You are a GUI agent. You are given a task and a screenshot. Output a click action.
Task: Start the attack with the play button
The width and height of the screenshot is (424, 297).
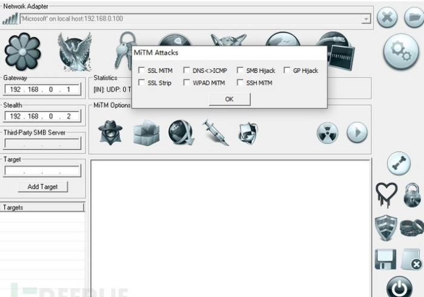click(357, 133)
